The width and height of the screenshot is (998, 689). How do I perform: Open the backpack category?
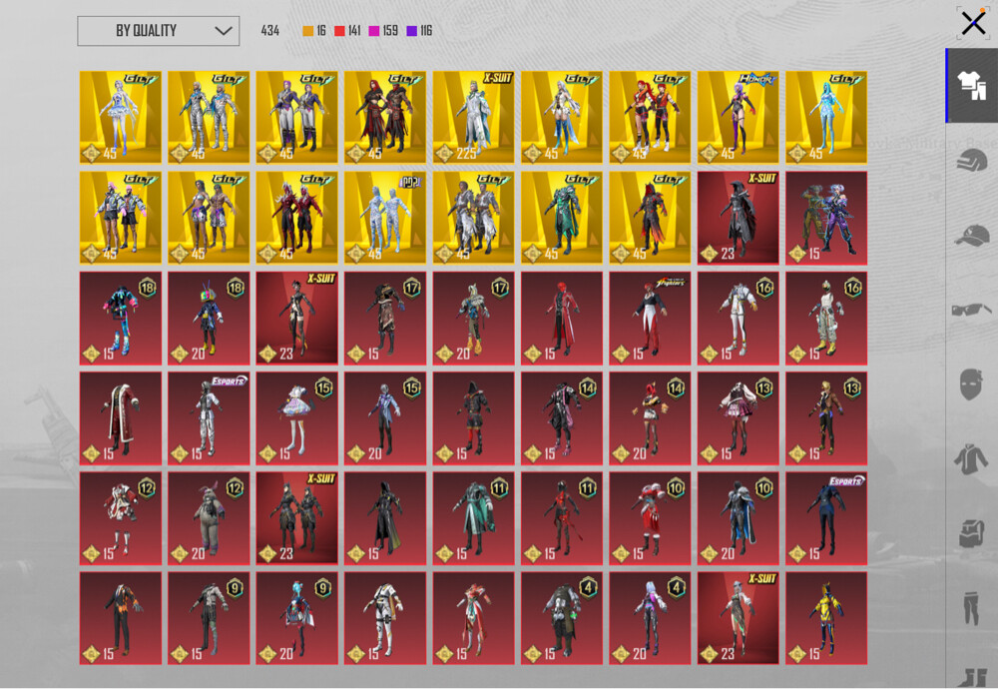971,533
